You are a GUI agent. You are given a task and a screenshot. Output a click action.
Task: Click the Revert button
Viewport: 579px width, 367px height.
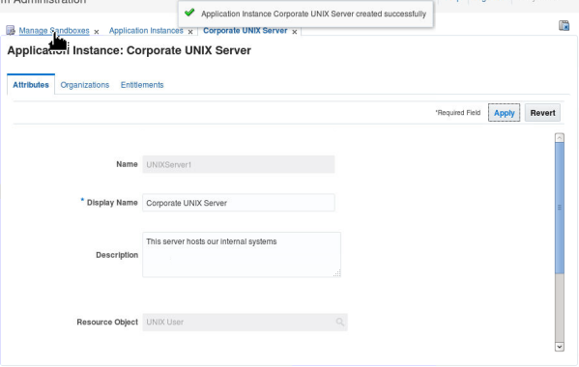(542, 113)
